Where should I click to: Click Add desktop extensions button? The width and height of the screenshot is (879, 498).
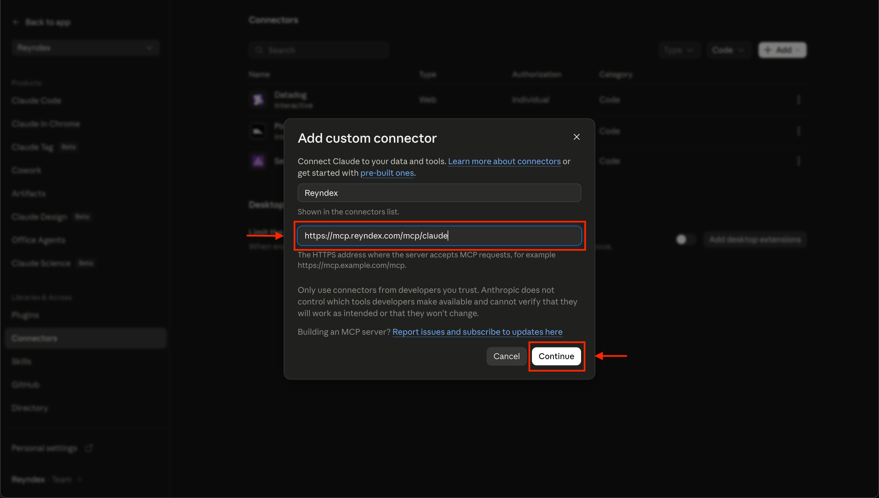755,239
